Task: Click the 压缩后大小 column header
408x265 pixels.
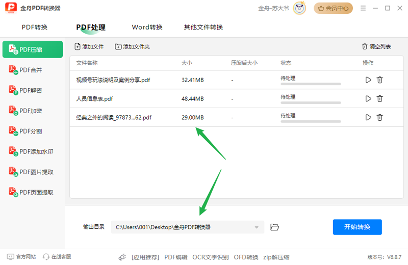Action: click(x=244, y=63)
